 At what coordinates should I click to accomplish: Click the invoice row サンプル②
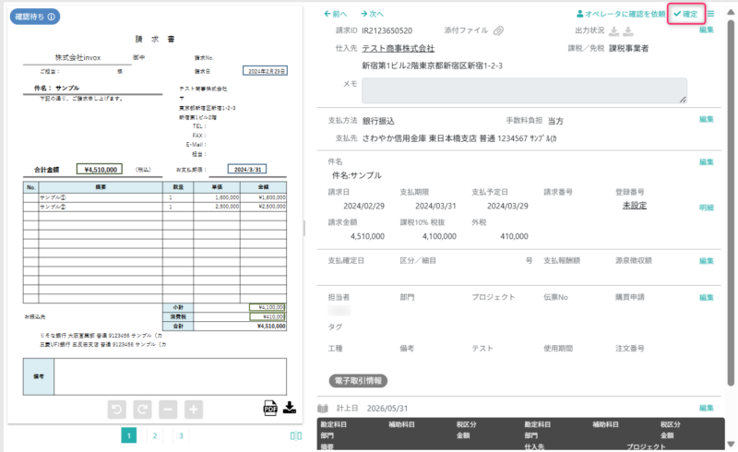pos(155,207)
